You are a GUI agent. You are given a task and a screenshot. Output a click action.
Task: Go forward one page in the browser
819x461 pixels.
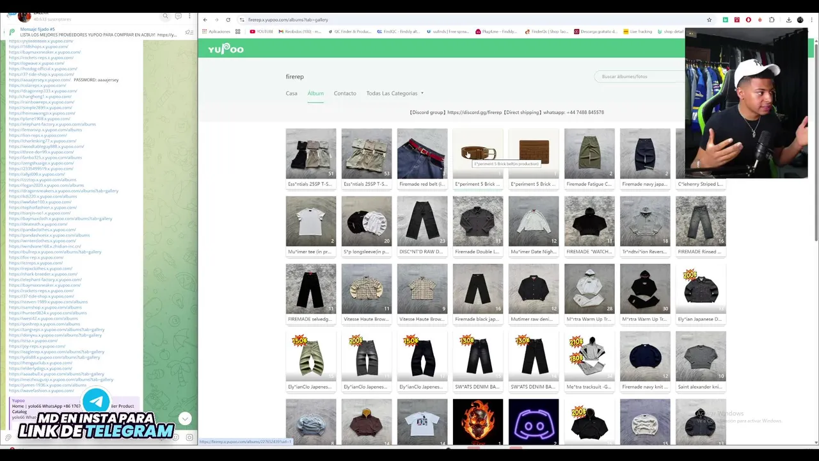(x=216, y=20)
